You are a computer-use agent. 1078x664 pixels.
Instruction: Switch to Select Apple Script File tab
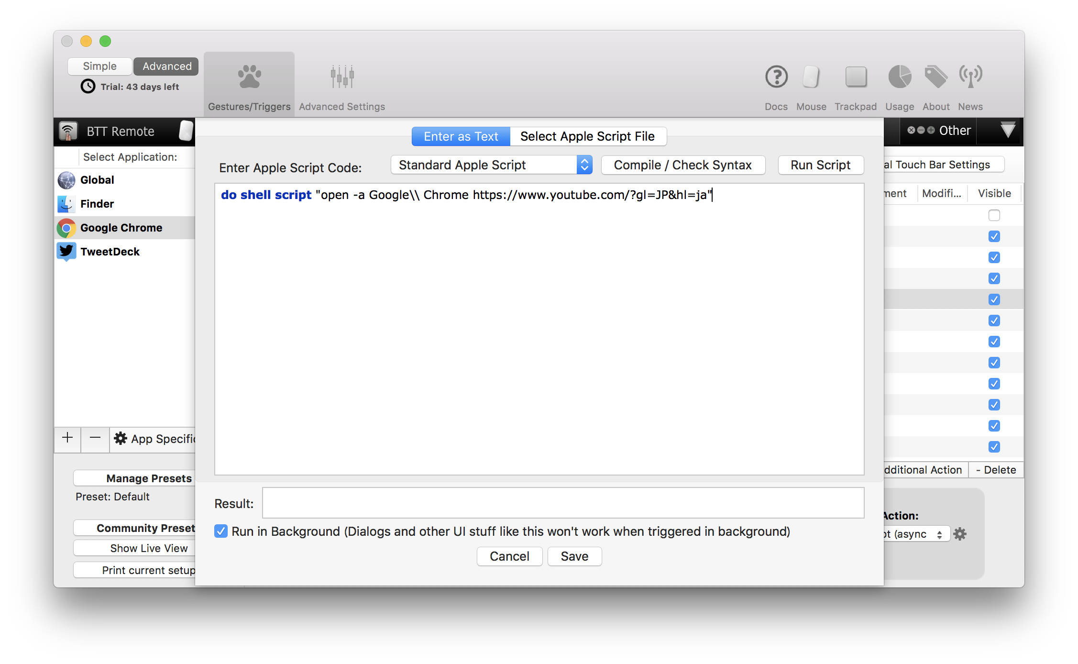587,136
